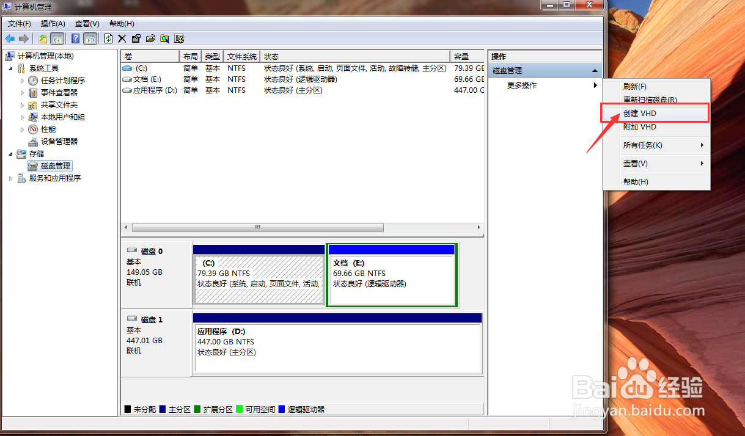Expand the 事件查看器 node triangle
The image size is (745, 436).
pyautogui.click(x=23, y=93)
